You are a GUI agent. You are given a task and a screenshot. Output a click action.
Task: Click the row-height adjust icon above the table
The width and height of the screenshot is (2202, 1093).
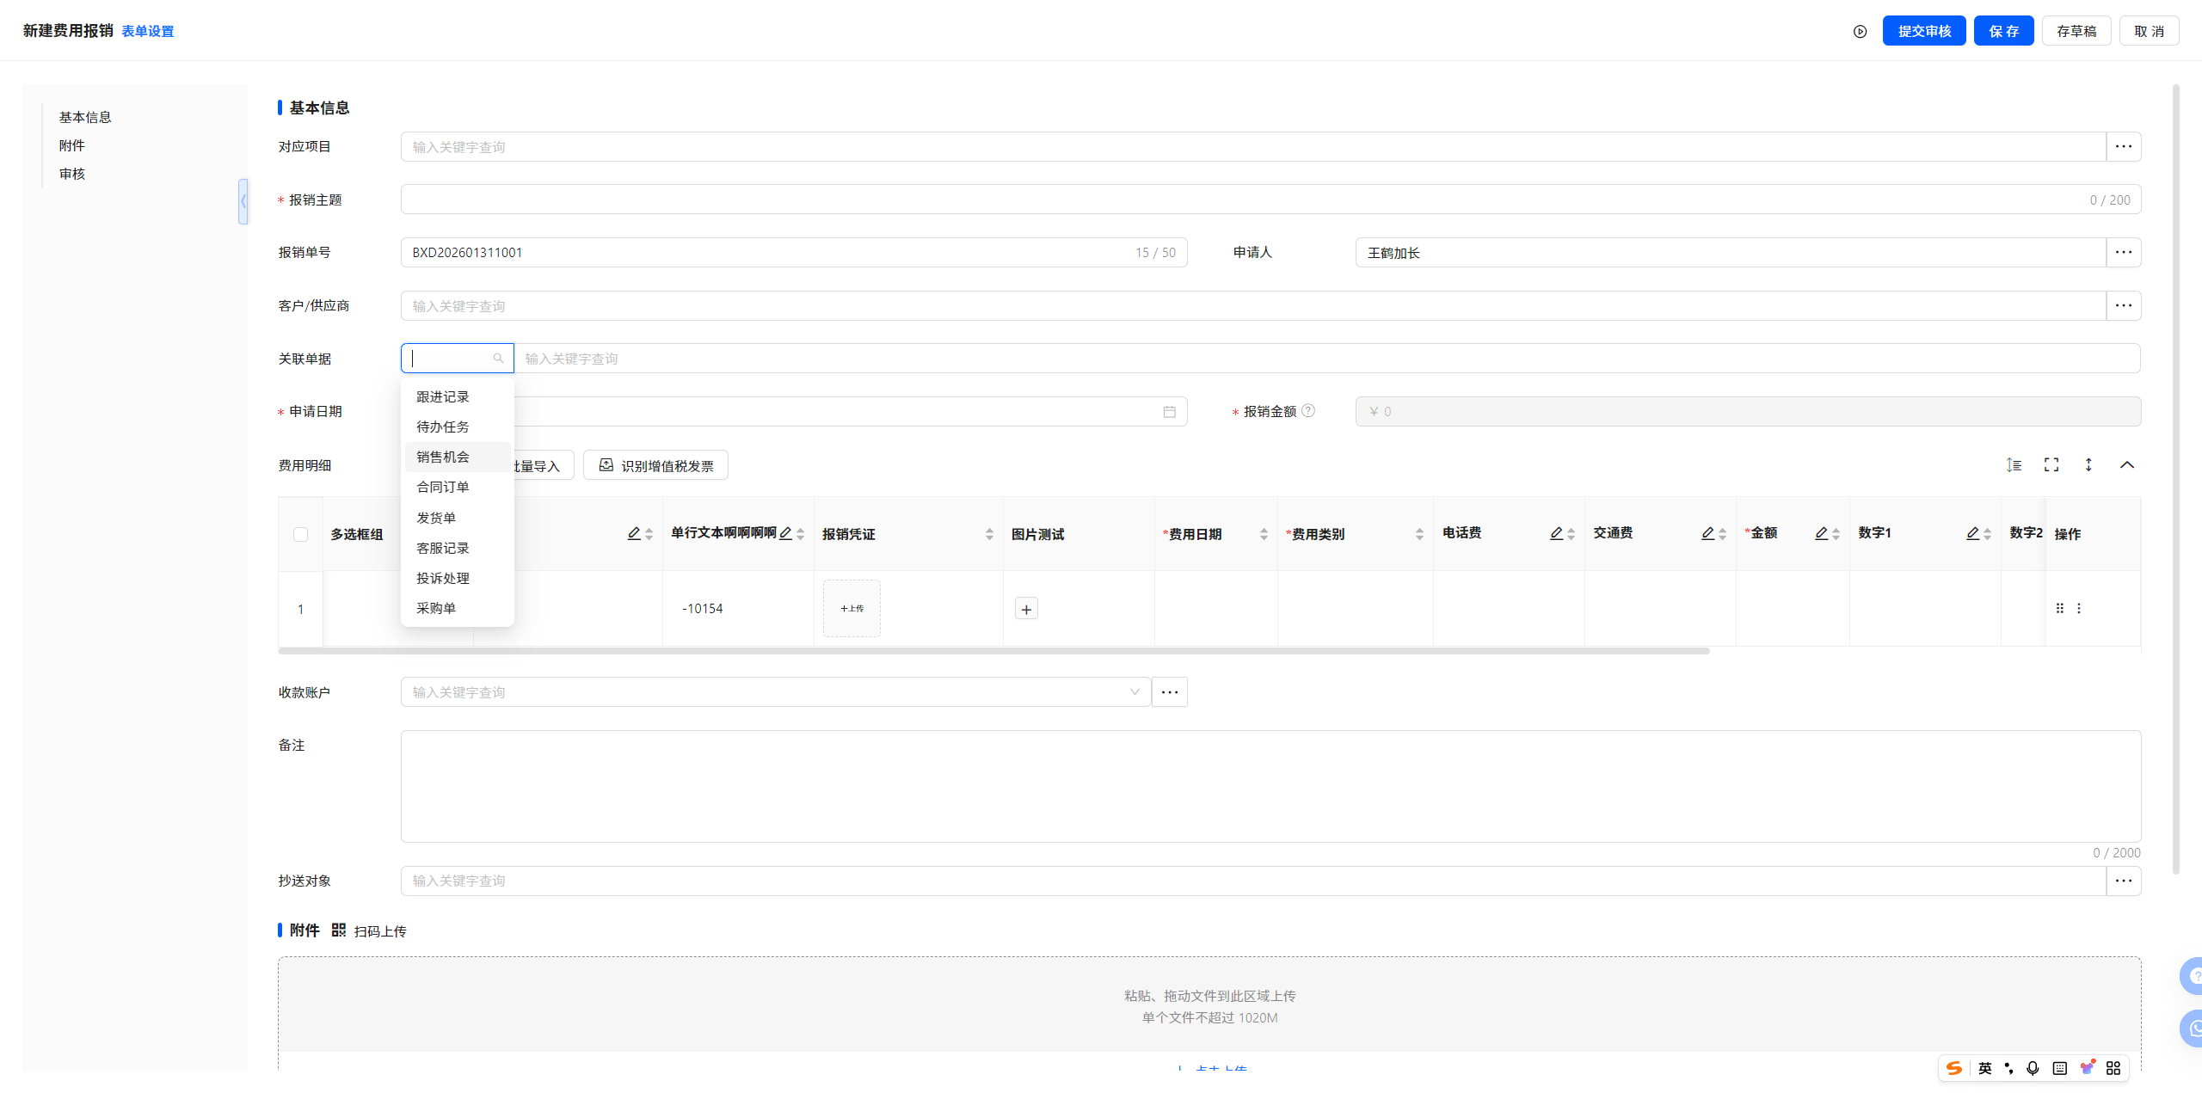click(2088, 465)
